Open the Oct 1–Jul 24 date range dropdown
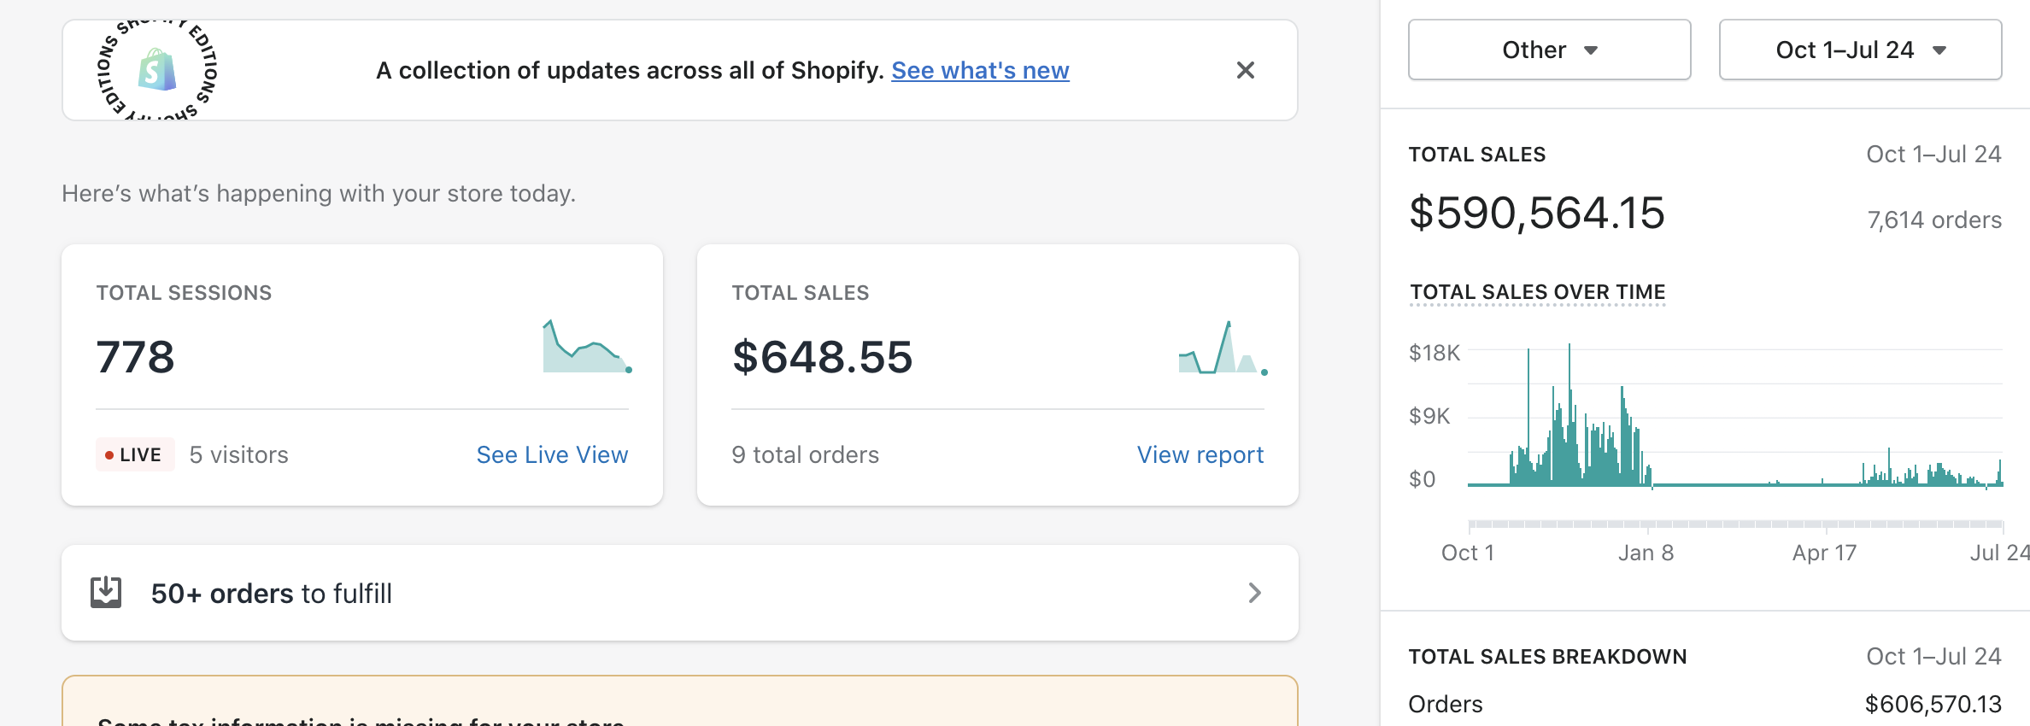2030x726 pixels. [x=1860, y=50]
